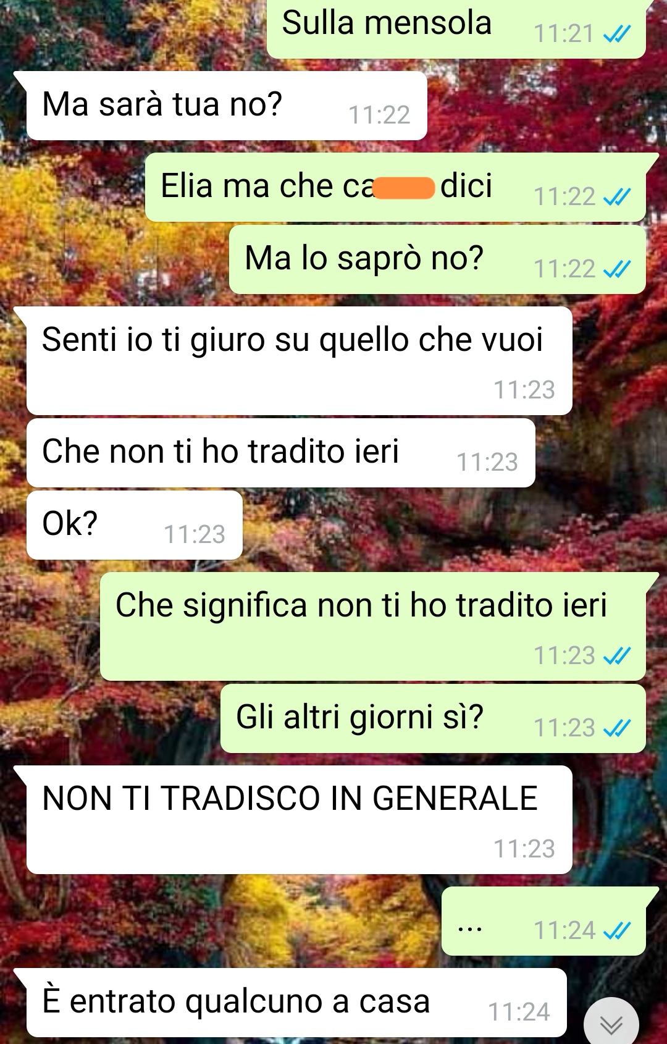Image resolution: width=667 pixels, height=1044 pixels.
Task: Tap the 'Gli altri giorni sì?' bubble text
Action: 359,717
